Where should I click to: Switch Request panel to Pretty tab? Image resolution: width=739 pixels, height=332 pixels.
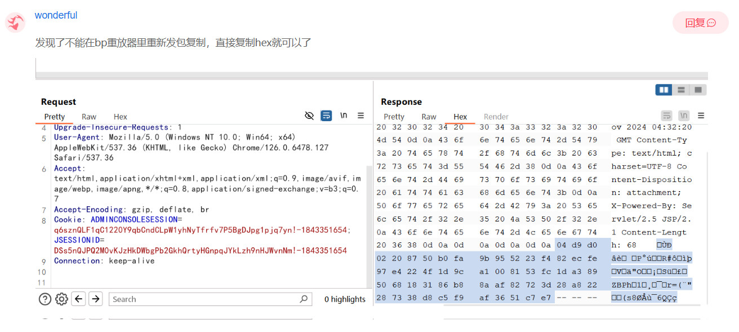point(55,117)
